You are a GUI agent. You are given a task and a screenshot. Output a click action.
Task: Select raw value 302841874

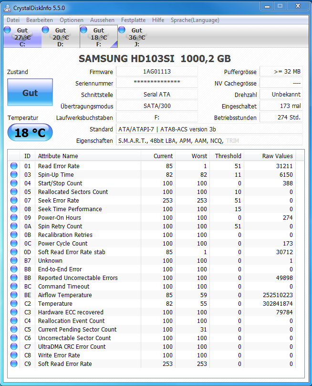tap(278, 303)
